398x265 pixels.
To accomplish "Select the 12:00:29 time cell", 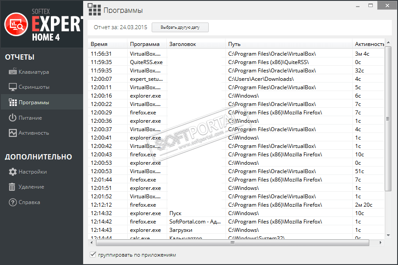I will tap(101, 112).
